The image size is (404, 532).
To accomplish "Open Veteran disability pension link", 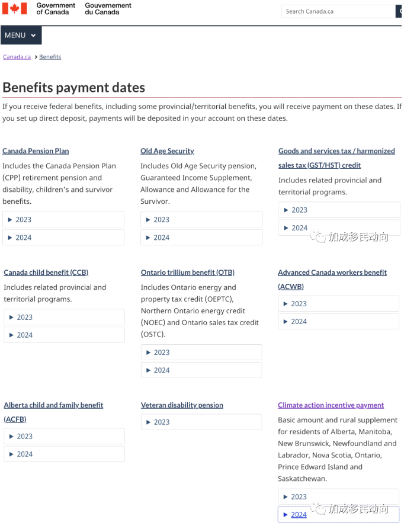I will click(182, 405).
